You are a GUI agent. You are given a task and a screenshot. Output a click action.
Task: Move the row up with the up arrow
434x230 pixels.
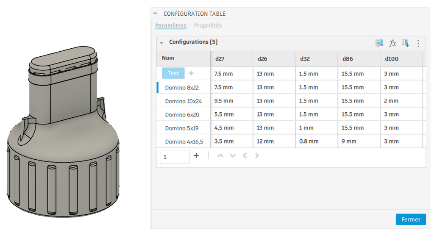(x=220, y=155)
